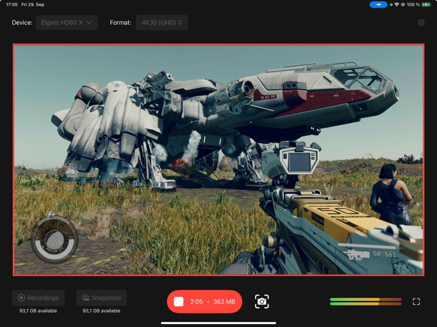
Task: Click the game video preview
Action: (x=218, y=159)
